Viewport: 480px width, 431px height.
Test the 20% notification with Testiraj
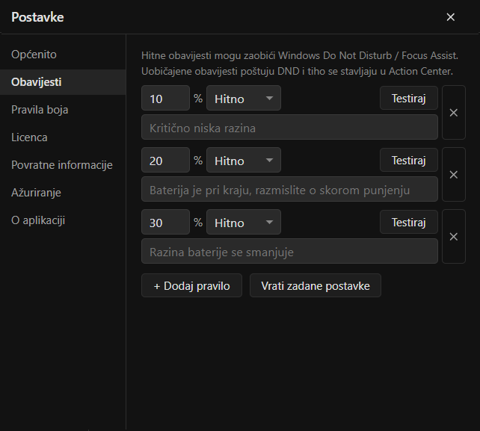click(409, 160)
